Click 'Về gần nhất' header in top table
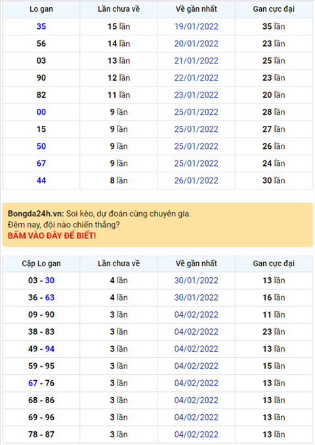Viewport: 315px width, 445px height. 196,9
